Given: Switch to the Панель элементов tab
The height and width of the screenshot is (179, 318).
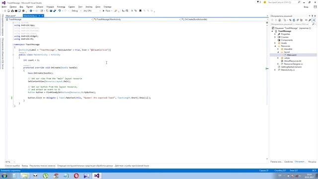Looking at the screenshot, I should [276, 162].
